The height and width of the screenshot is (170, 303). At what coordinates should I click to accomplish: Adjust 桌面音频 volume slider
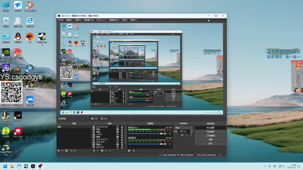(x=145, y=144)
